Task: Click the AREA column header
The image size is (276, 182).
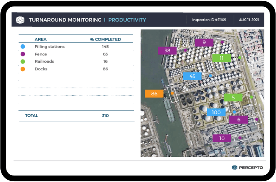Action: point(41,39)
